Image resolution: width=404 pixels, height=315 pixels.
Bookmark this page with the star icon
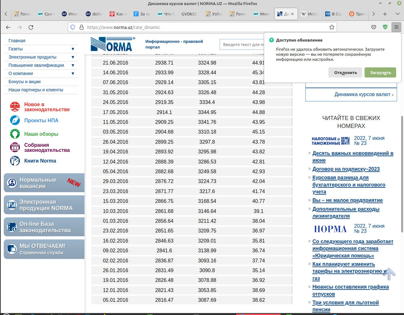click(x=332, y=27)
